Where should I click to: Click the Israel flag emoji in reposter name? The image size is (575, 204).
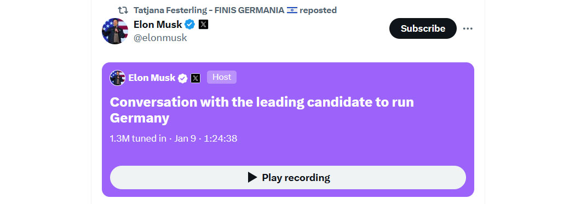tap(292, 10)
